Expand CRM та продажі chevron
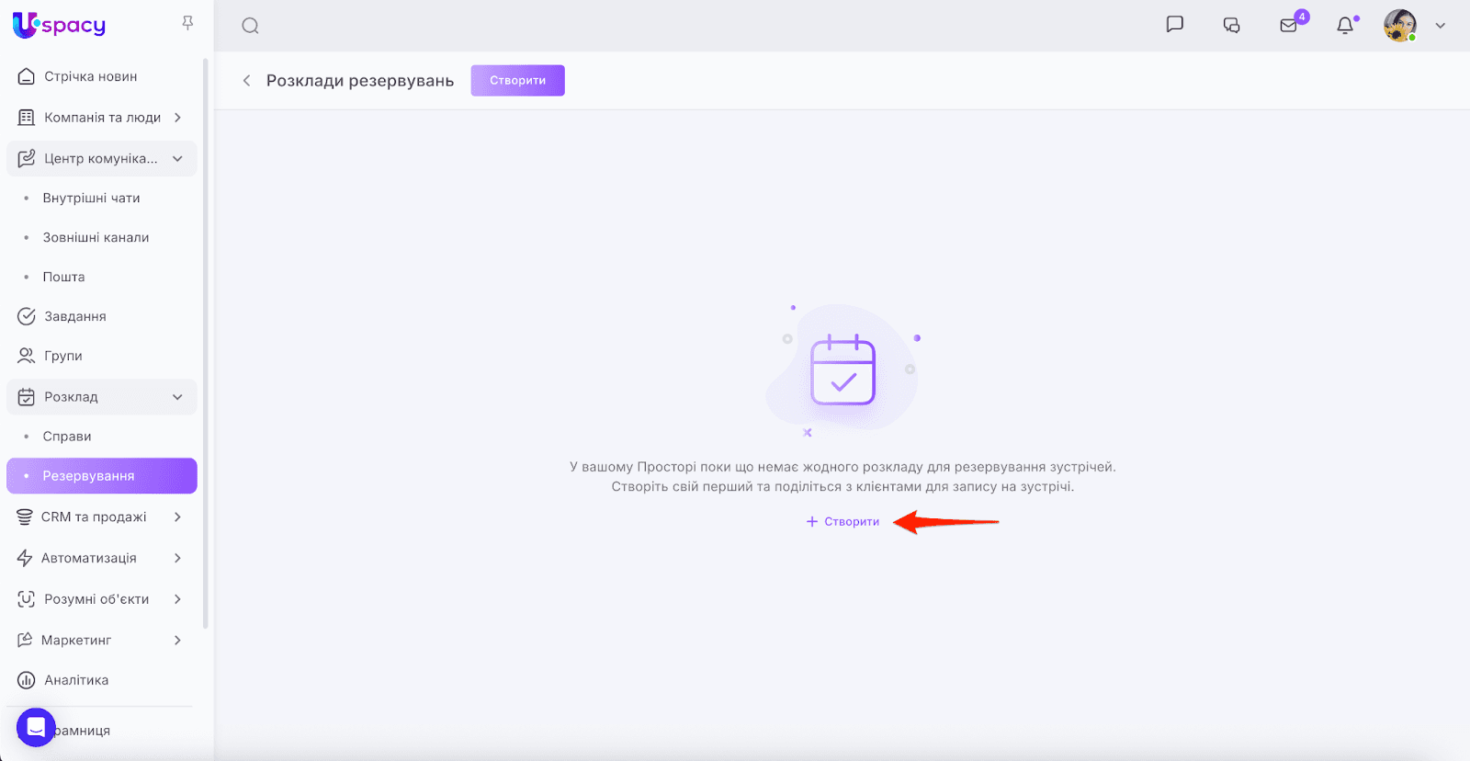 click(177, 517)
